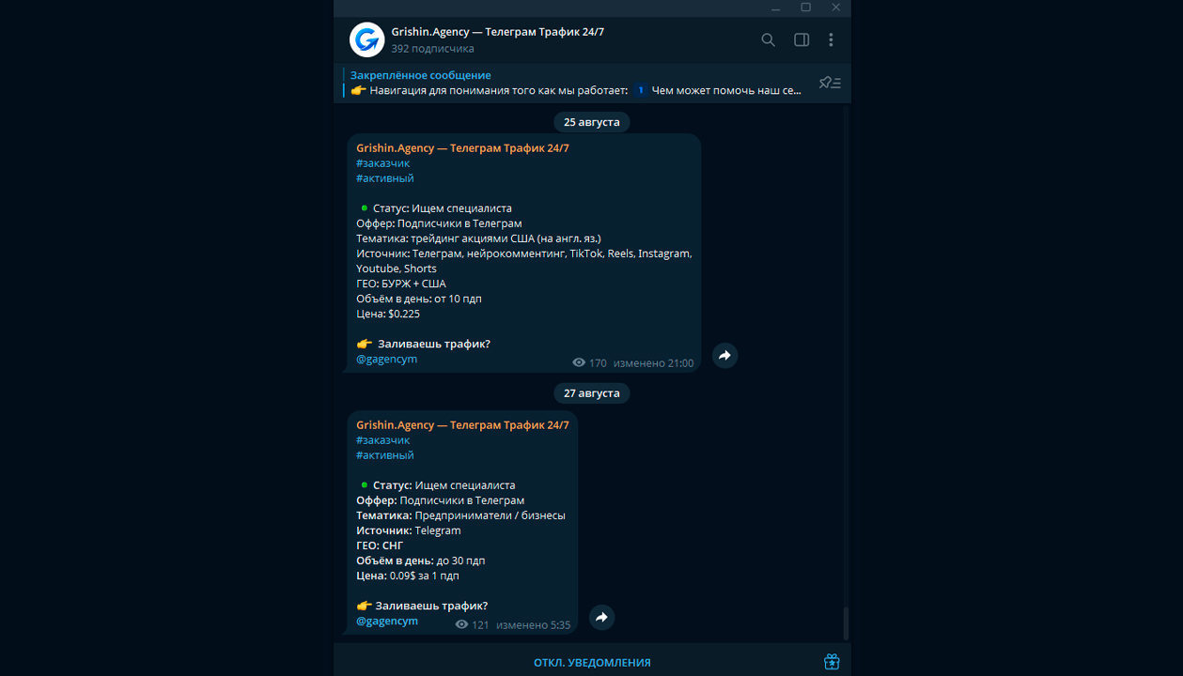Click the 170 views eye counter
This screenshot has height=676, width=1183.
[589, 363]
